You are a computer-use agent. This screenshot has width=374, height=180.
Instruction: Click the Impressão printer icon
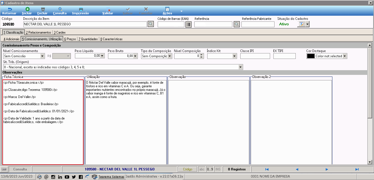pos(81,9)
